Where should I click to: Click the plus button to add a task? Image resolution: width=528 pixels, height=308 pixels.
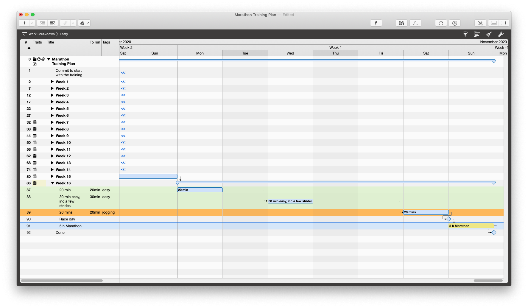pos(24,23)
